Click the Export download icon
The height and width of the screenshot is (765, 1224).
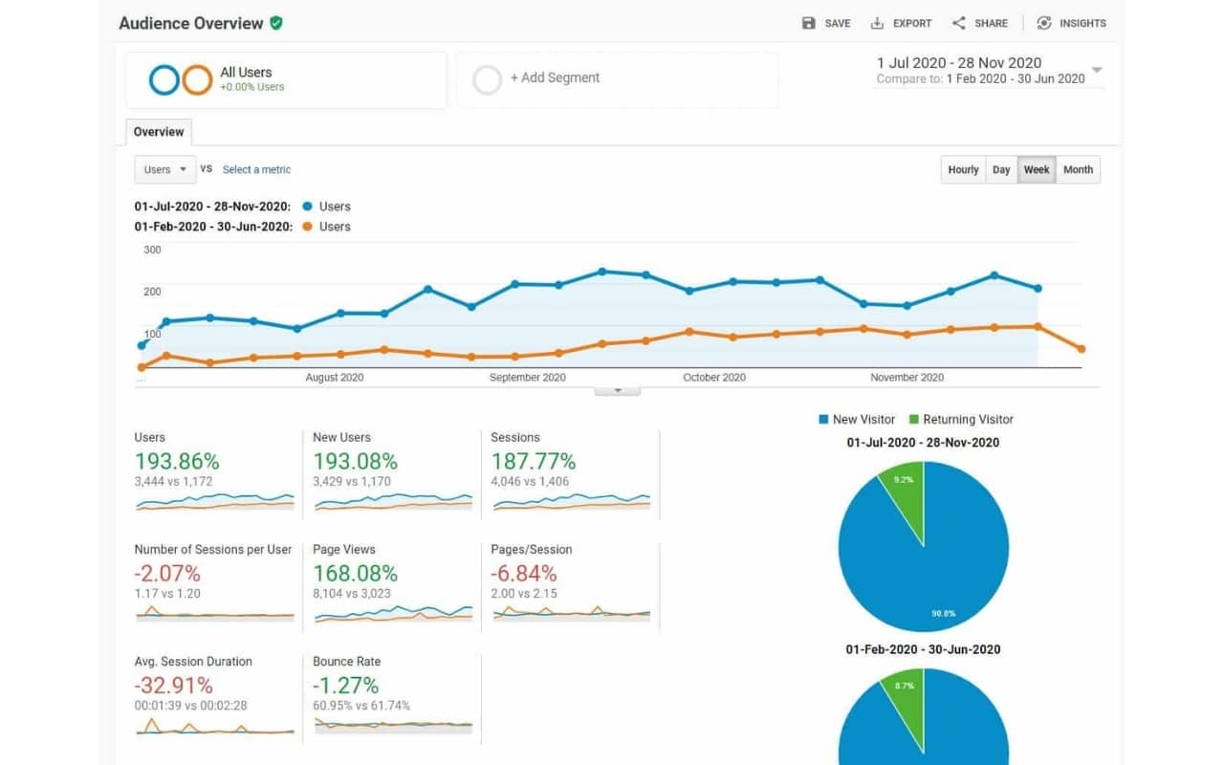point(877,23)
